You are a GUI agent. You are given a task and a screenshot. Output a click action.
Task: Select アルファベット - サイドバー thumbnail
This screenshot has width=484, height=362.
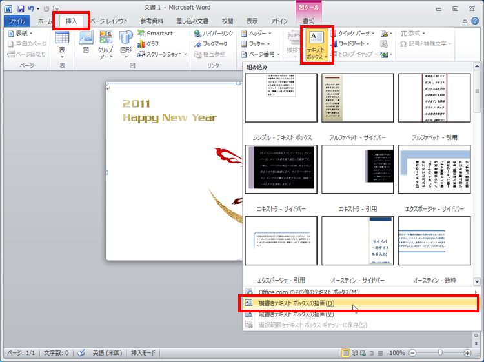pos(358,98)
